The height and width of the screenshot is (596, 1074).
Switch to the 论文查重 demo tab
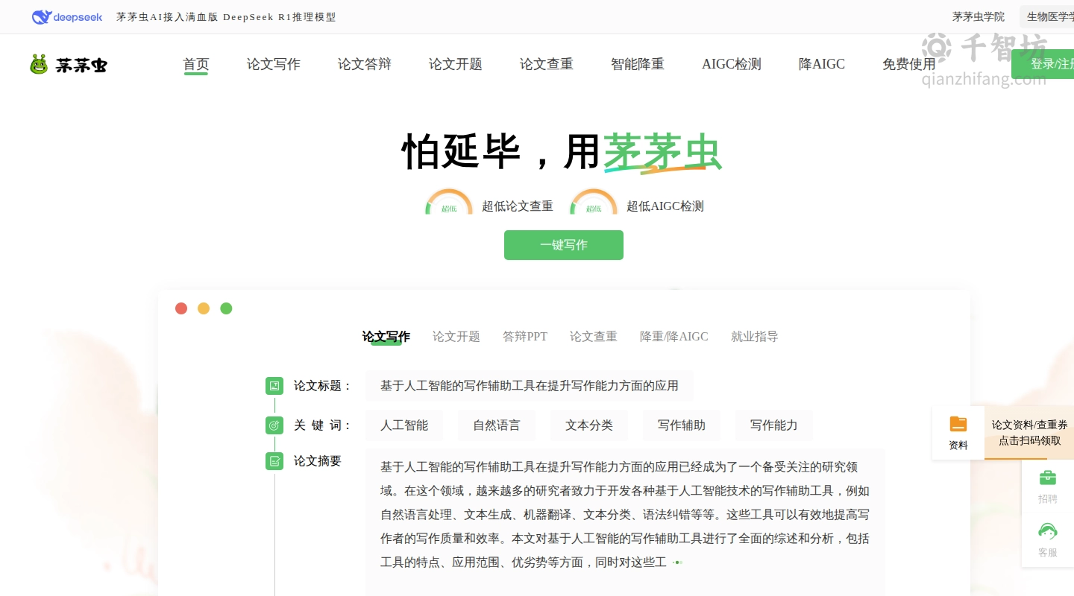pos(594,337)
